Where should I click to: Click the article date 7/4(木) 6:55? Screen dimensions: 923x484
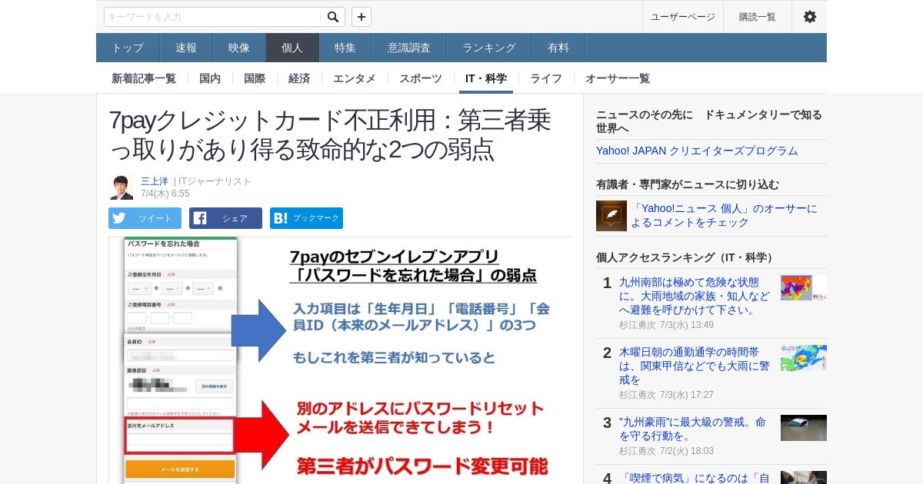pyautogui.click(x=165, y=194)
